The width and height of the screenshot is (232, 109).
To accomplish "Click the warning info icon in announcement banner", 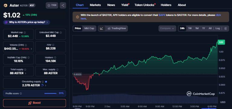I will pyautogui.click(x=77, y=17).
